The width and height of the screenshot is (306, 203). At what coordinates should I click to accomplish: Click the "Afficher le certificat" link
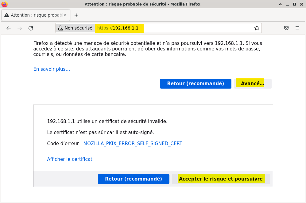70,159
